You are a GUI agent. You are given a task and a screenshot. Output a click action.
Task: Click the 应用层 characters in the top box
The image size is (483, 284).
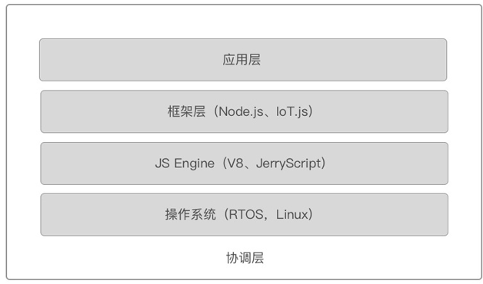[241, 60]
